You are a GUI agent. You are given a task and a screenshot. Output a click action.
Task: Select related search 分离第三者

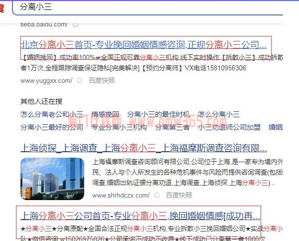[172, 127]
